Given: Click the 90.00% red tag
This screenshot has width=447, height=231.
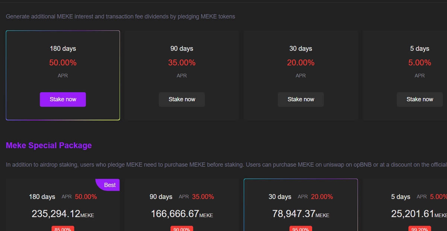Looking at the screenshot, I should [x=182, y=229].
